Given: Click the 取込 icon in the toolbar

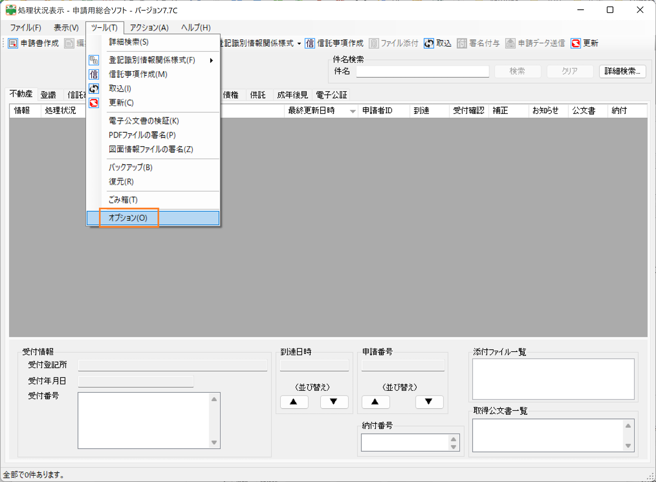Looking at the screenshot, I should point(429,44).
